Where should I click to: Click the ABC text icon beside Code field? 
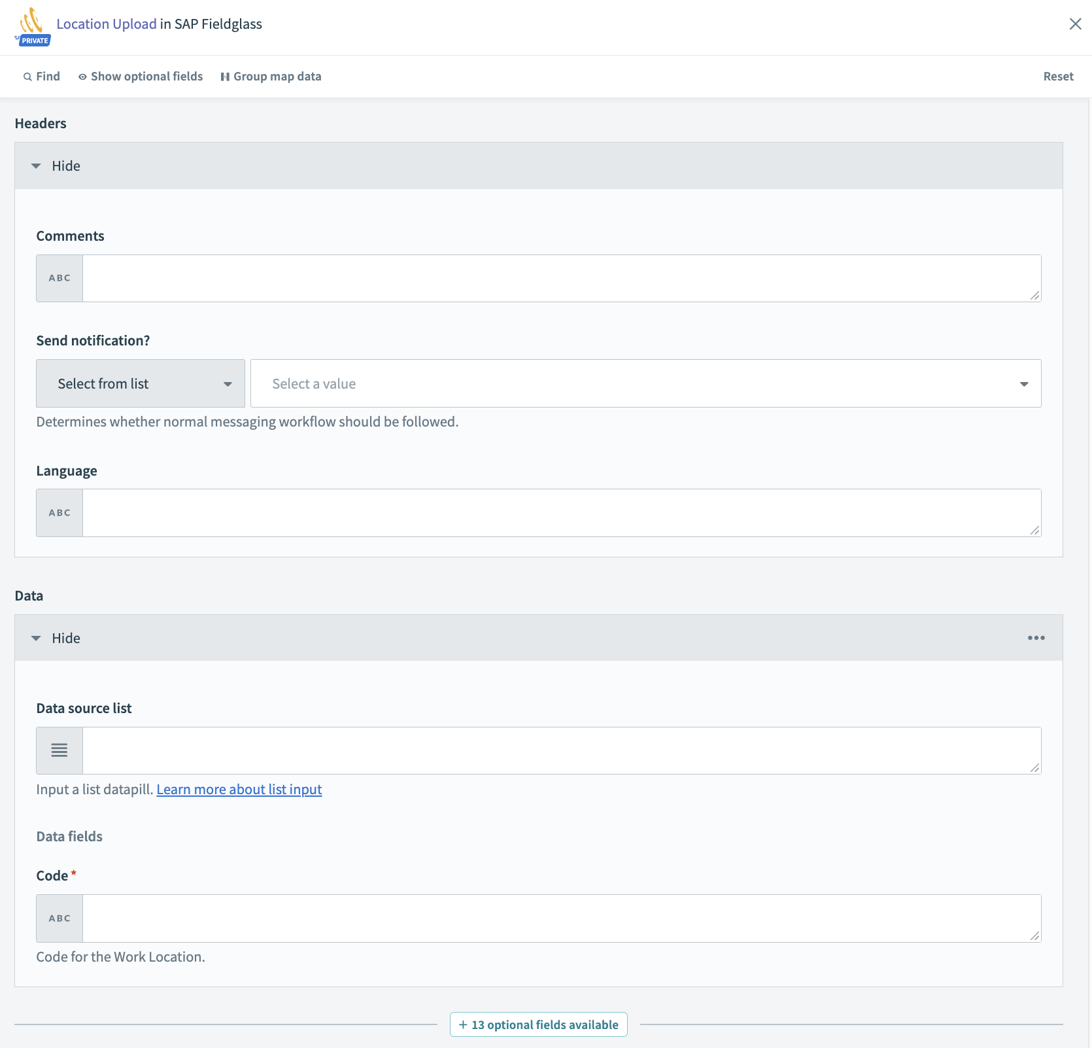[x=59, y=918]
